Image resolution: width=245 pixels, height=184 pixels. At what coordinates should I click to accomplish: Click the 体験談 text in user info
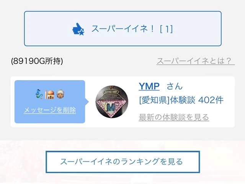click(183, 100)
